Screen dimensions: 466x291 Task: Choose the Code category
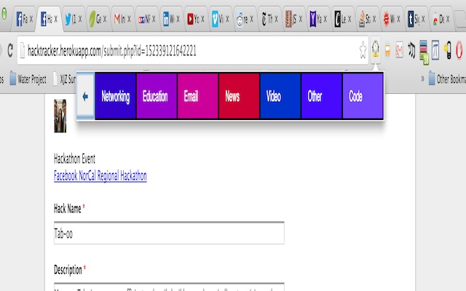(363, 96)
